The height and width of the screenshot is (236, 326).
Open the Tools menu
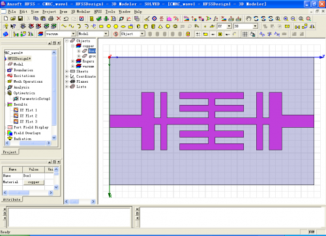point(110,12)
